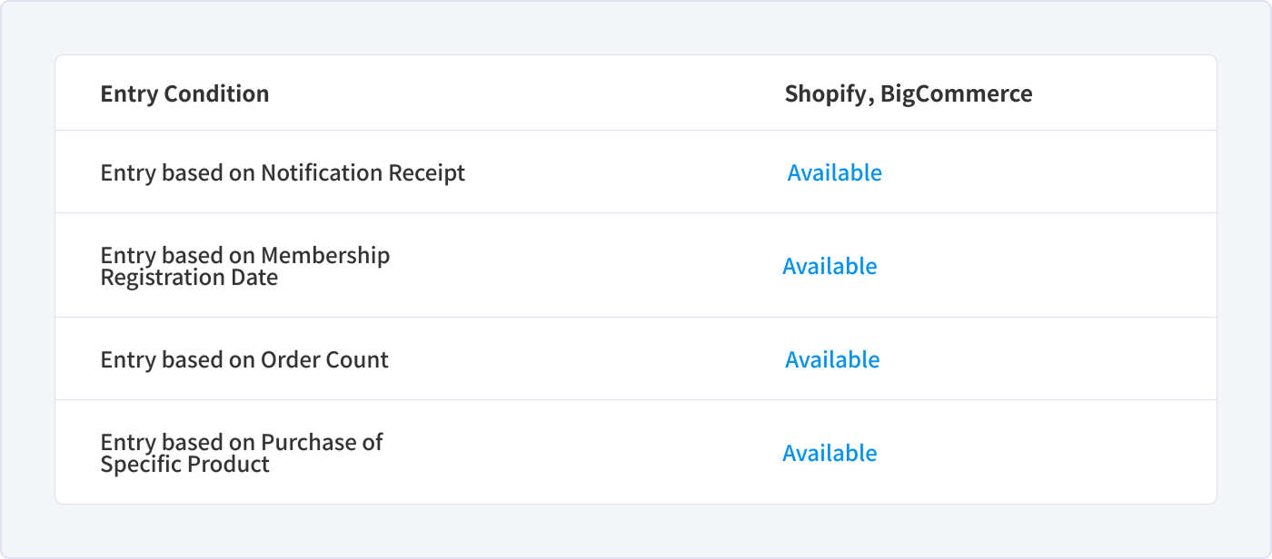
Task: Click the word Membership in second row
Action: (x=326, y=255)
